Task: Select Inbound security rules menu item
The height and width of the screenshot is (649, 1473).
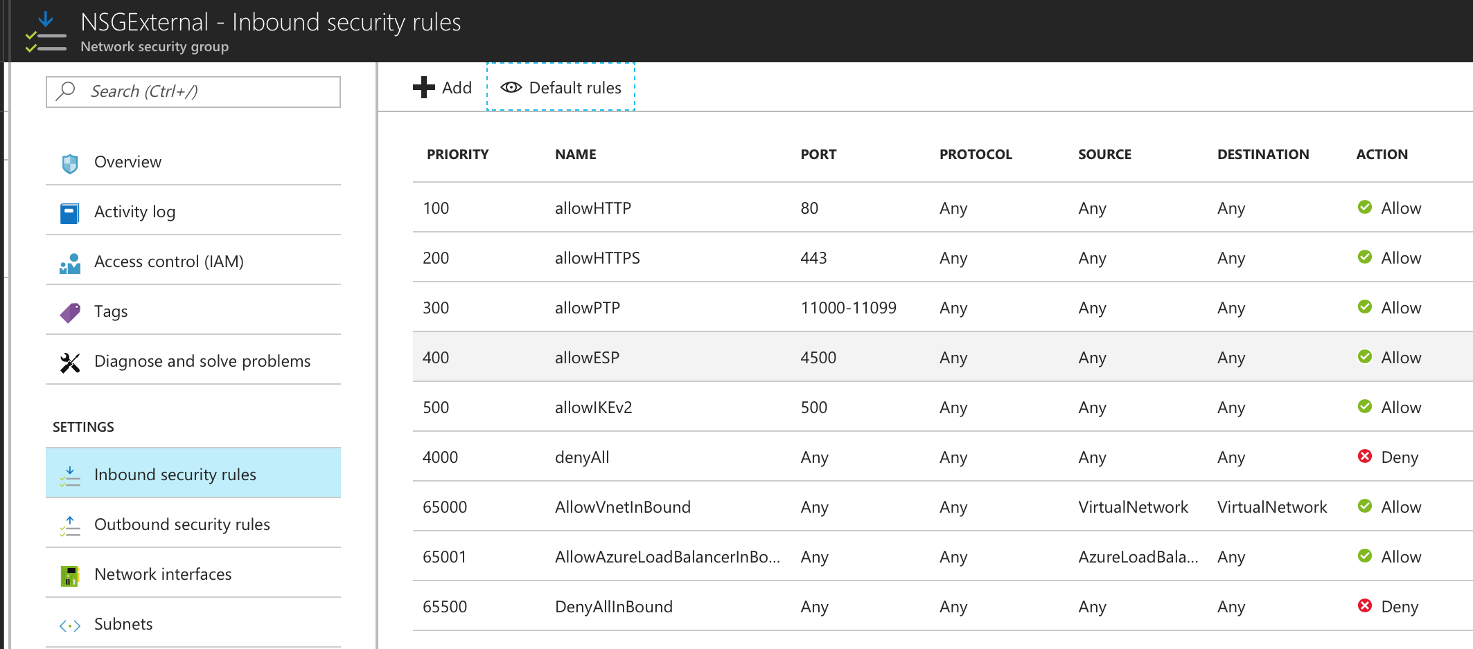Action: (x=193, y=473)
